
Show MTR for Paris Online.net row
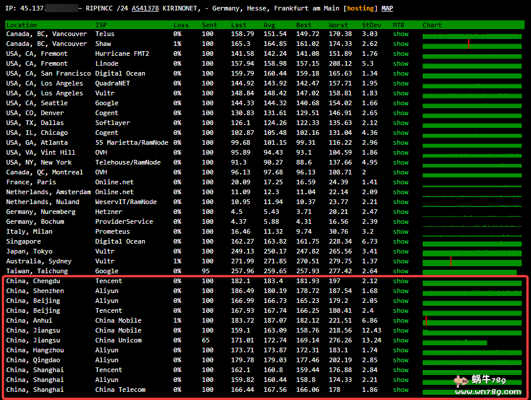pos(401,182)
